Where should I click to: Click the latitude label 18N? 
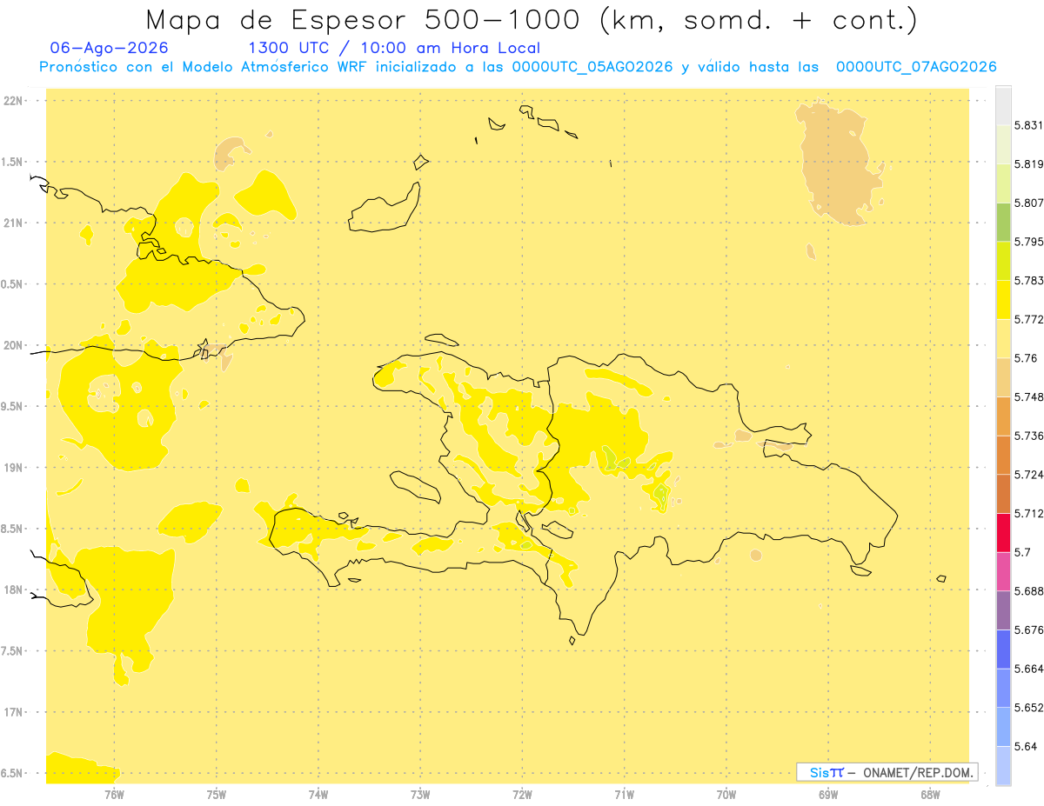tap(13, 590)
